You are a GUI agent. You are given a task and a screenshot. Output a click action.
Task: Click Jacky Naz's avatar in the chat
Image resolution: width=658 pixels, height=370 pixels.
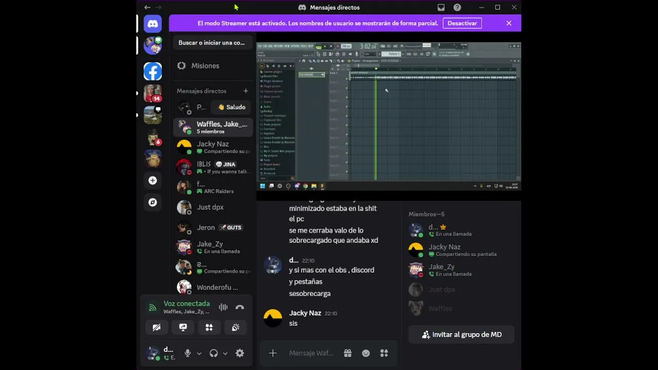273,318
